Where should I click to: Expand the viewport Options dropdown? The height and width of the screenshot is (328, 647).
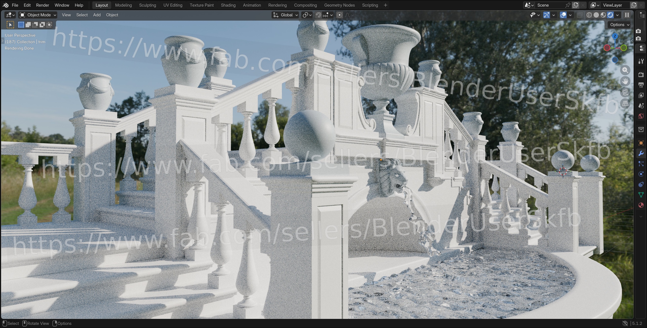click(x=619, y=25)
